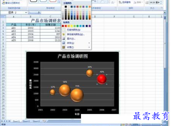Image resolution: width=172 pixels, height=126 pixels.
Task: Select the small bubble labeled 12%
Action: [x=52, y=92]
